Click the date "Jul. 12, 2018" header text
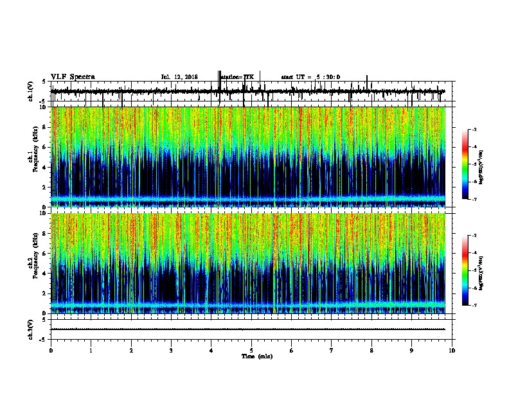Screen dimensions: 509x393 tap(179, 77)
